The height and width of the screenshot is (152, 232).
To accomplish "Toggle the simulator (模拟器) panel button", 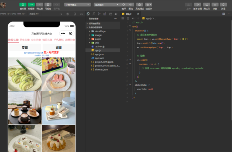I will (x=23, y=5).
